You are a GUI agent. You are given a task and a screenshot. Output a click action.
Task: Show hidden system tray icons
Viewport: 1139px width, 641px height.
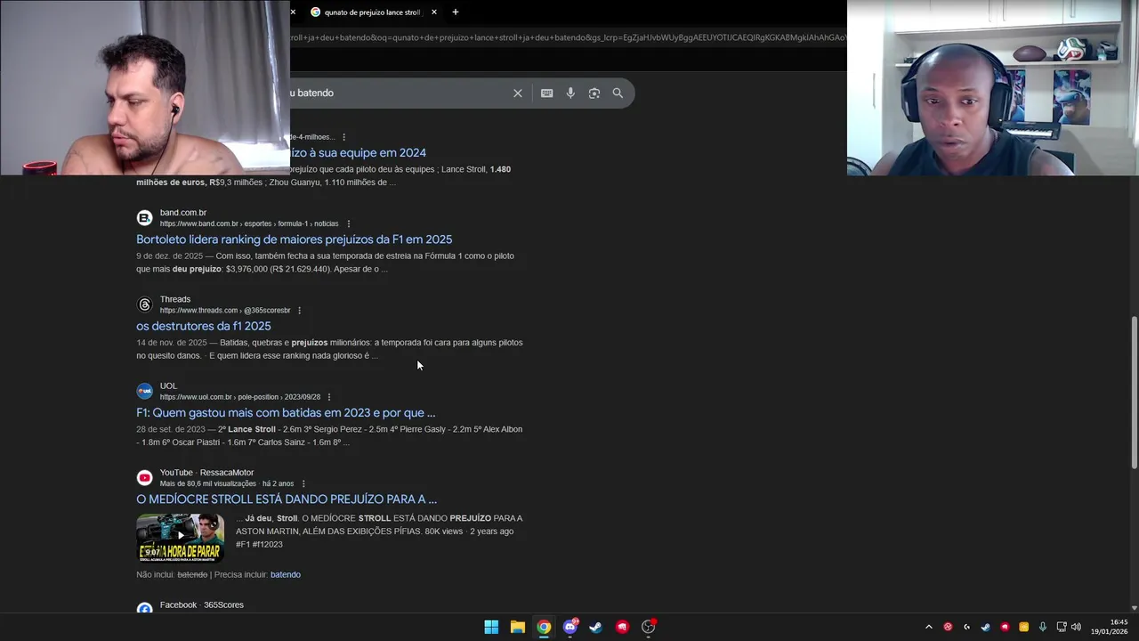pos(929,627)
